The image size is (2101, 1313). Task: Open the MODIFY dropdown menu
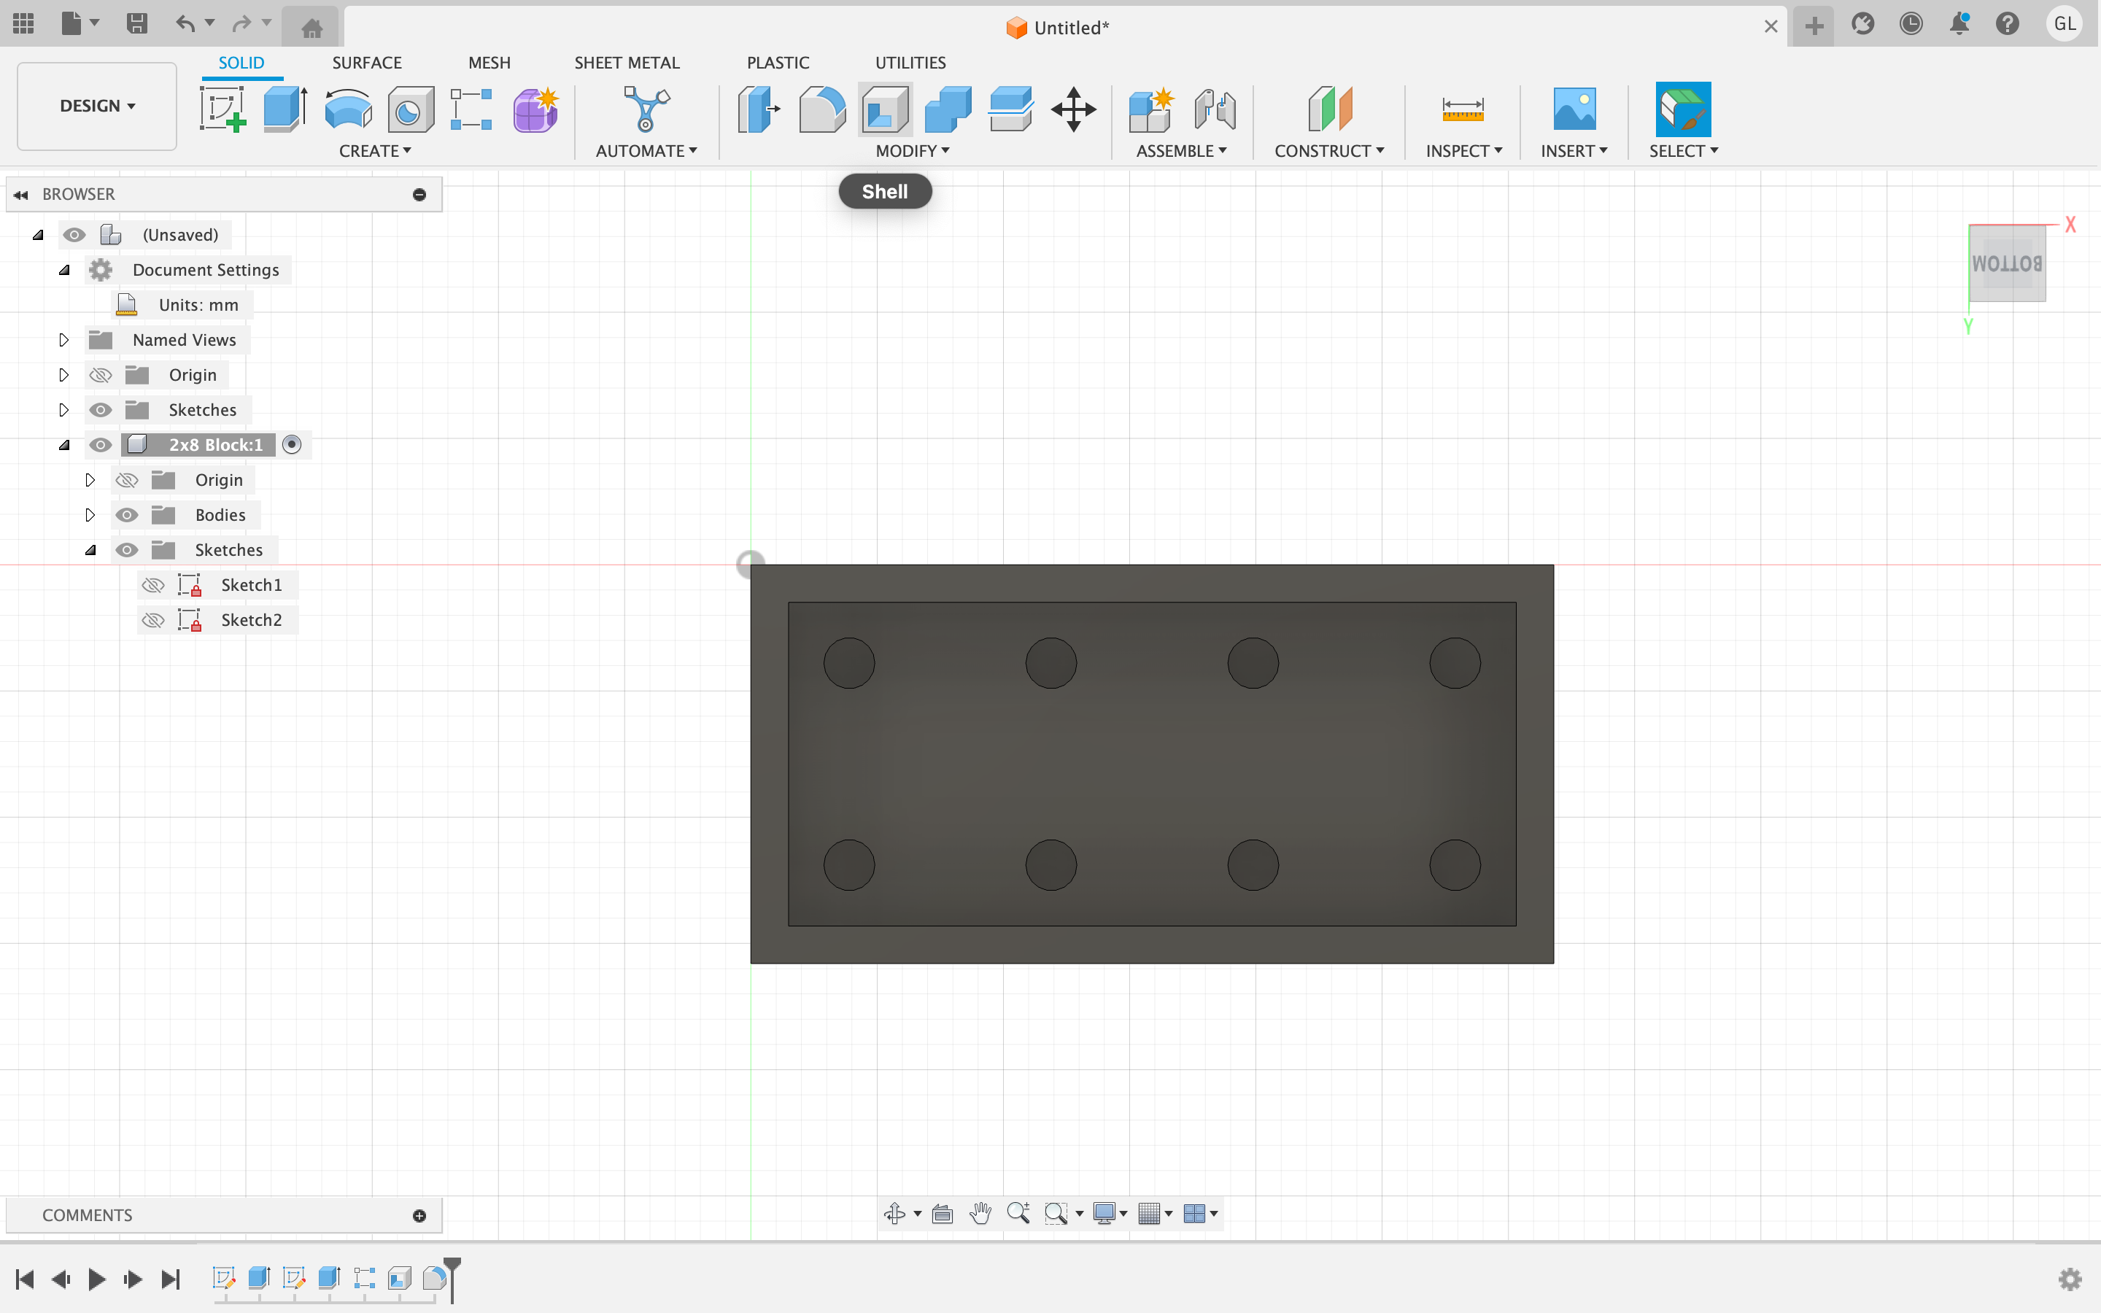pyautogui.click(x=912, y=151)
